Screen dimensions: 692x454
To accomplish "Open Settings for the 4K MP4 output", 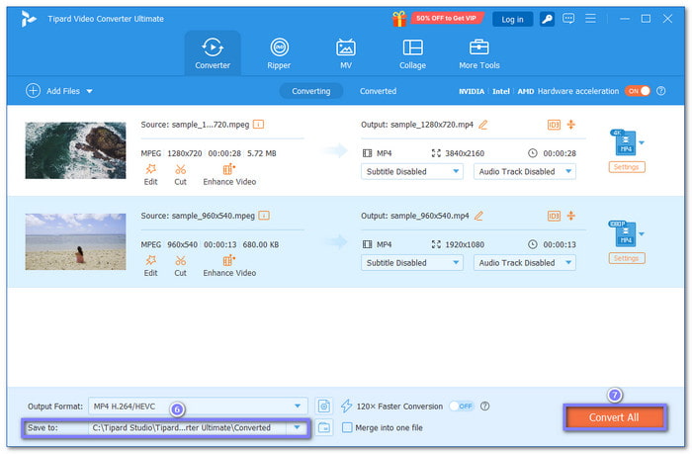I will pos(627,167).
